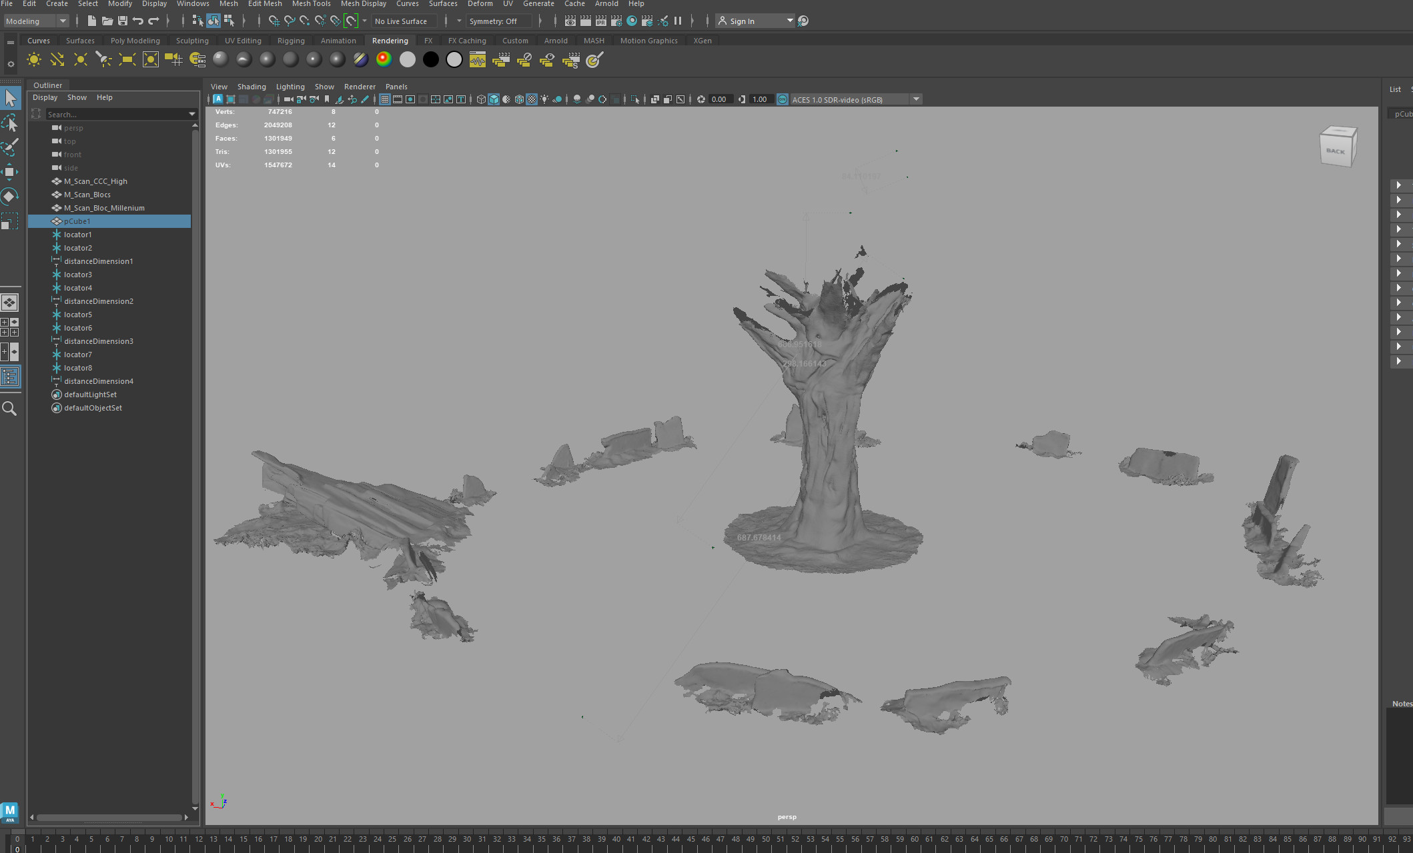Toggle the View Transform ON button
1413x853 pixels.
click(783, 99)
